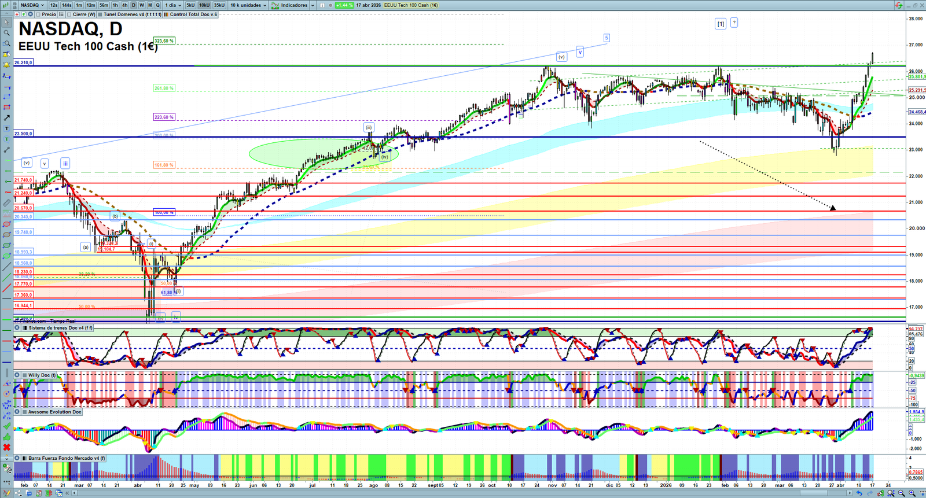Click the Indicadores chart icon
Image resolution: width=926 pixels, height=498 pixels.
[x=275, y=5]
